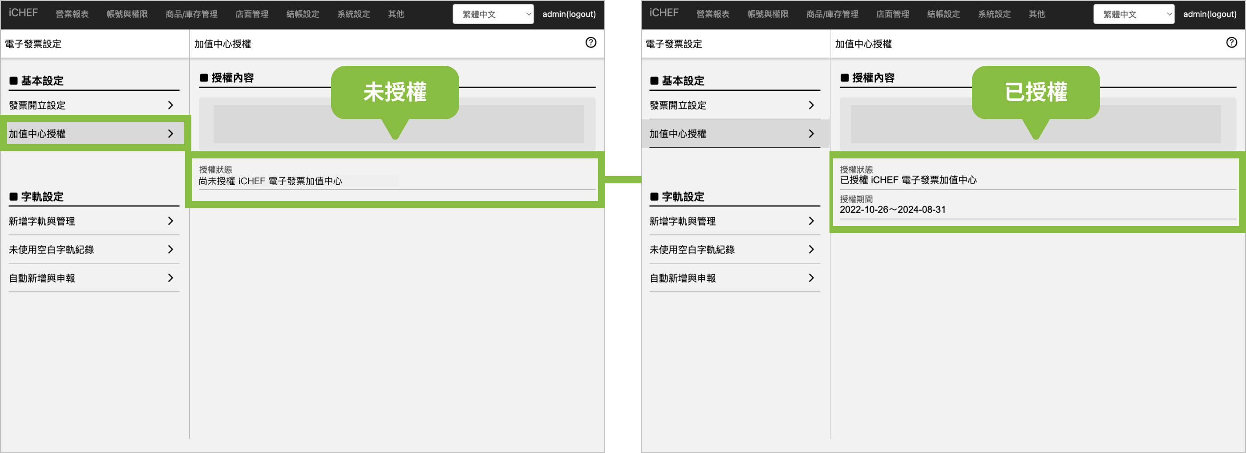This screenshot has width=1246, height=453.
Task: Click the 發票開立設定 chevron in the 未授權 window
Action: [170, 105]
